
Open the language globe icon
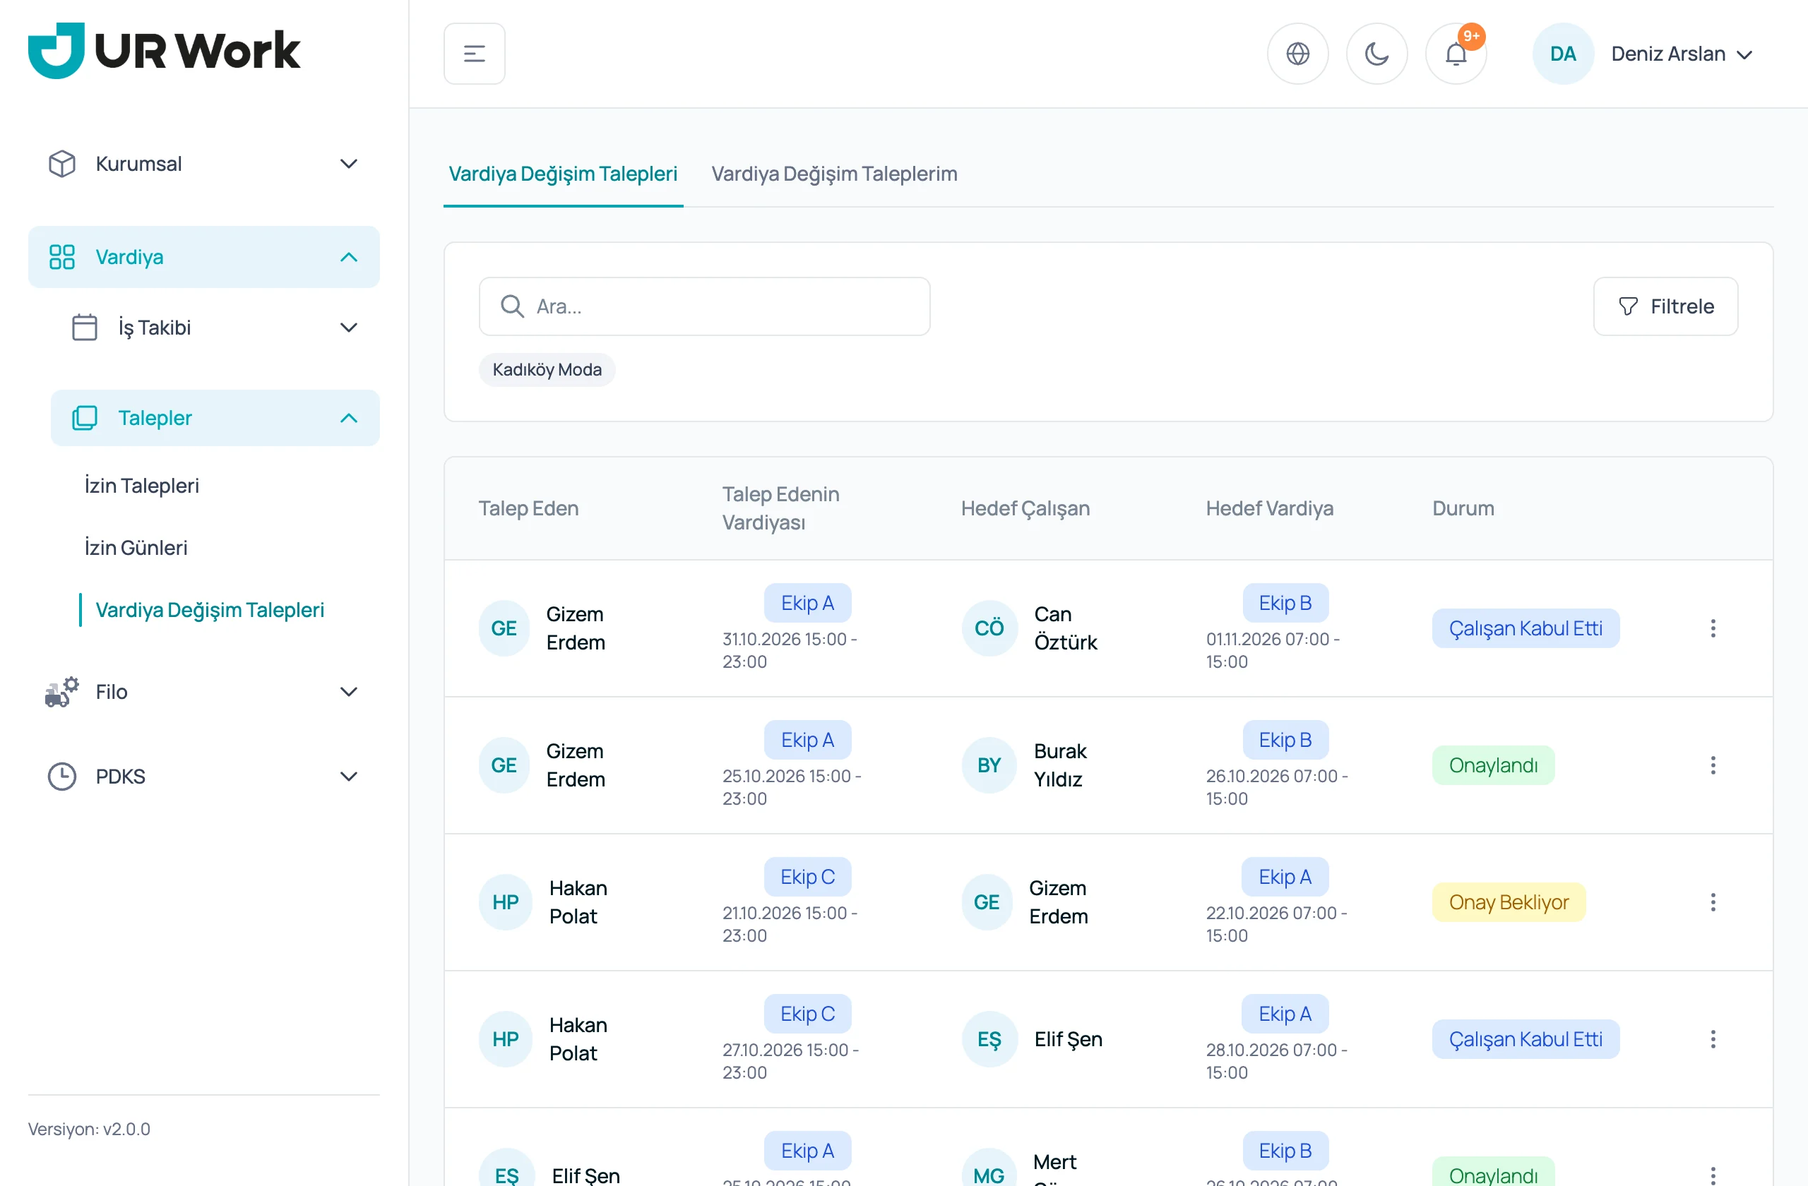[1297, 53]
